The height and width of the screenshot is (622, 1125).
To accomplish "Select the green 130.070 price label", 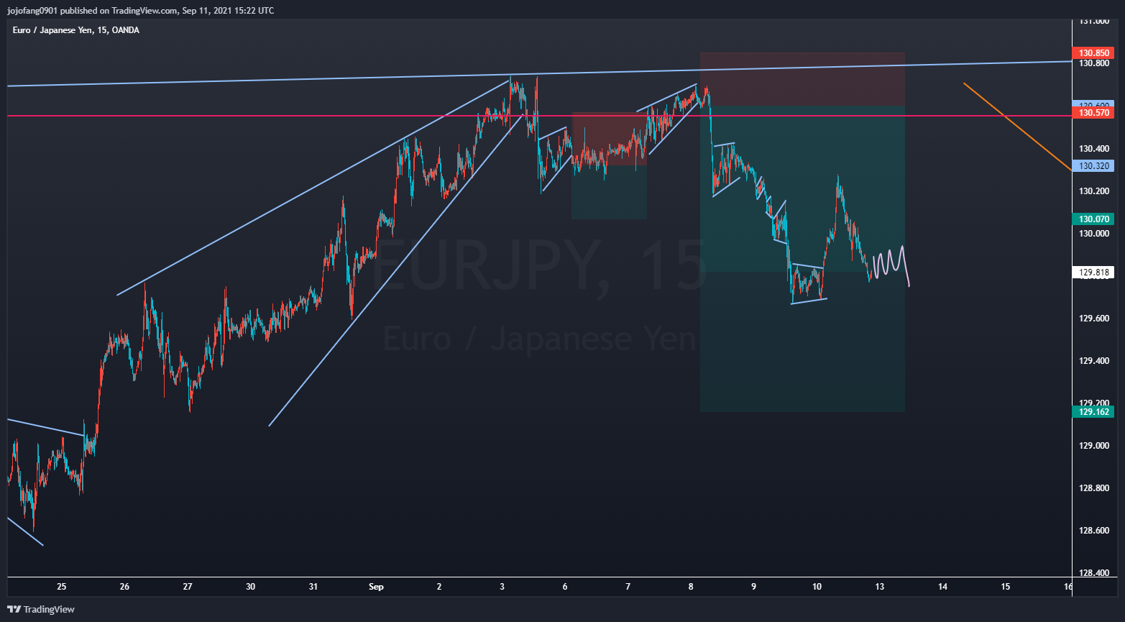I will 1093,219.
